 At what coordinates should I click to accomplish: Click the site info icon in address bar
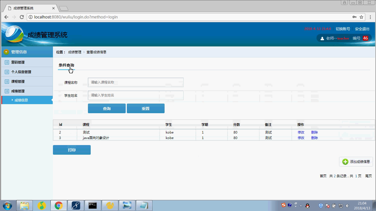click(31, 17)
